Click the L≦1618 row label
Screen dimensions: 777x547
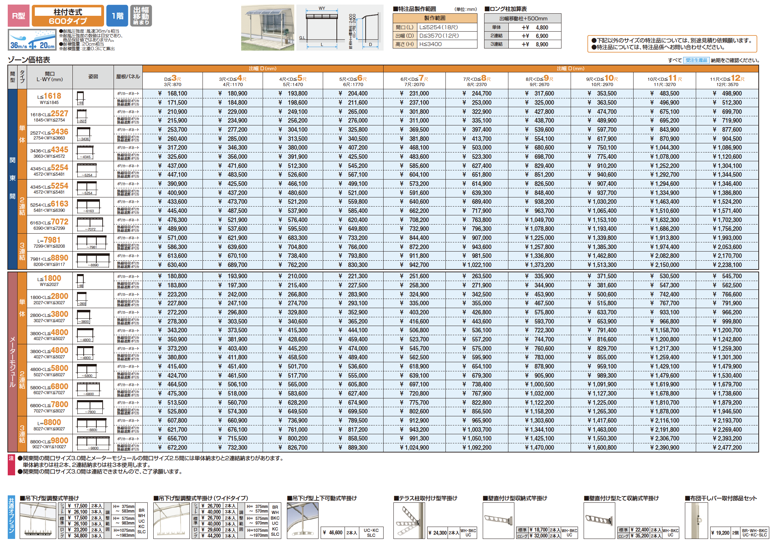49,98
